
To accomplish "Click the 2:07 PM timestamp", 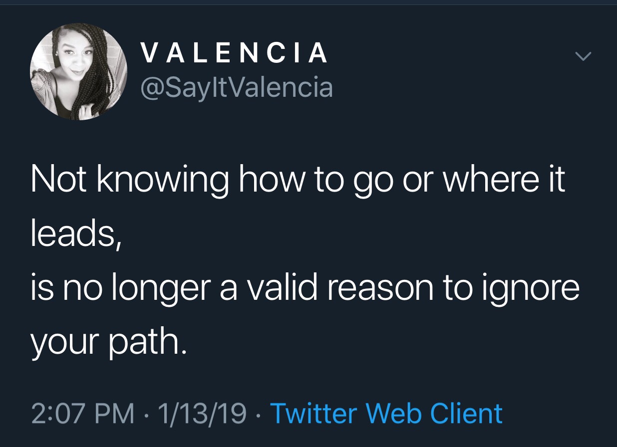I will point(82,413).
